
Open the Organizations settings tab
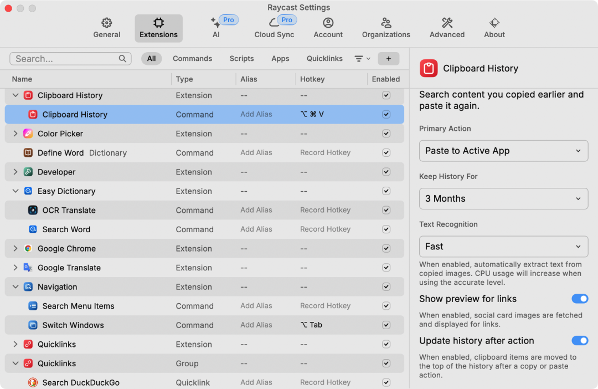tap(386, 28)
